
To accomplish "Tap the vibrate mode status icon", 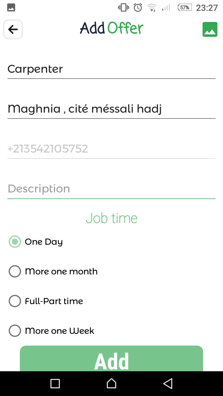I will [124, 8].
